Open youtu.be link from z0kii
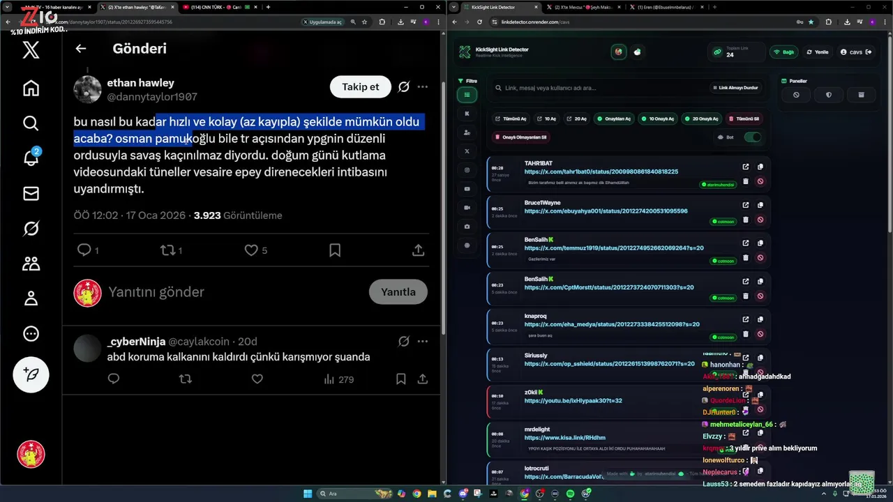The image size is (893, 502). coord(573,401)
